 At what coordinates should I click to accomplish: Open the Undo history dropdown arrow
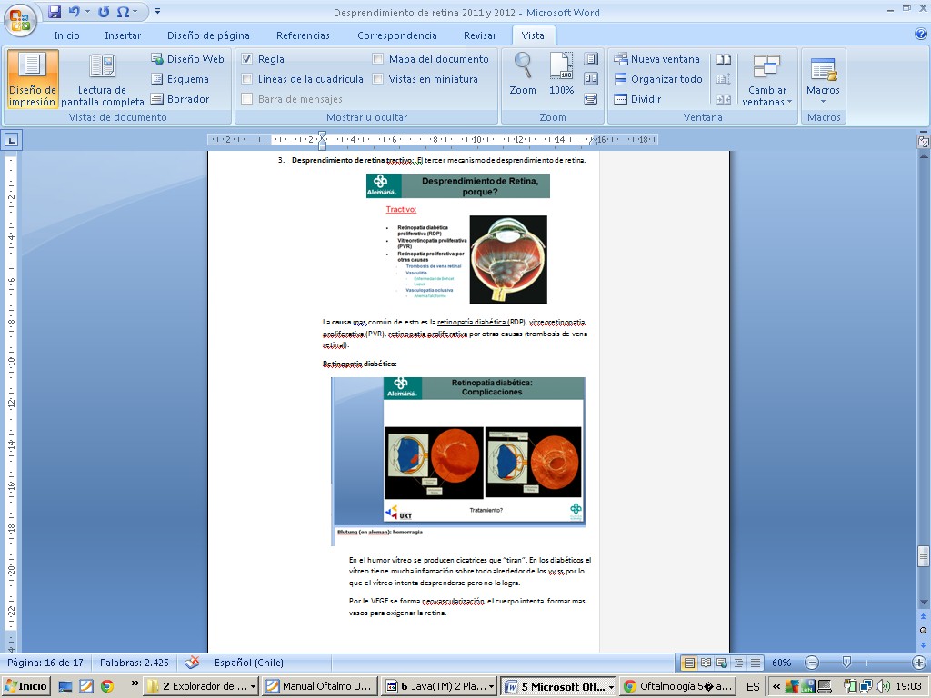(x=88, y=12)
